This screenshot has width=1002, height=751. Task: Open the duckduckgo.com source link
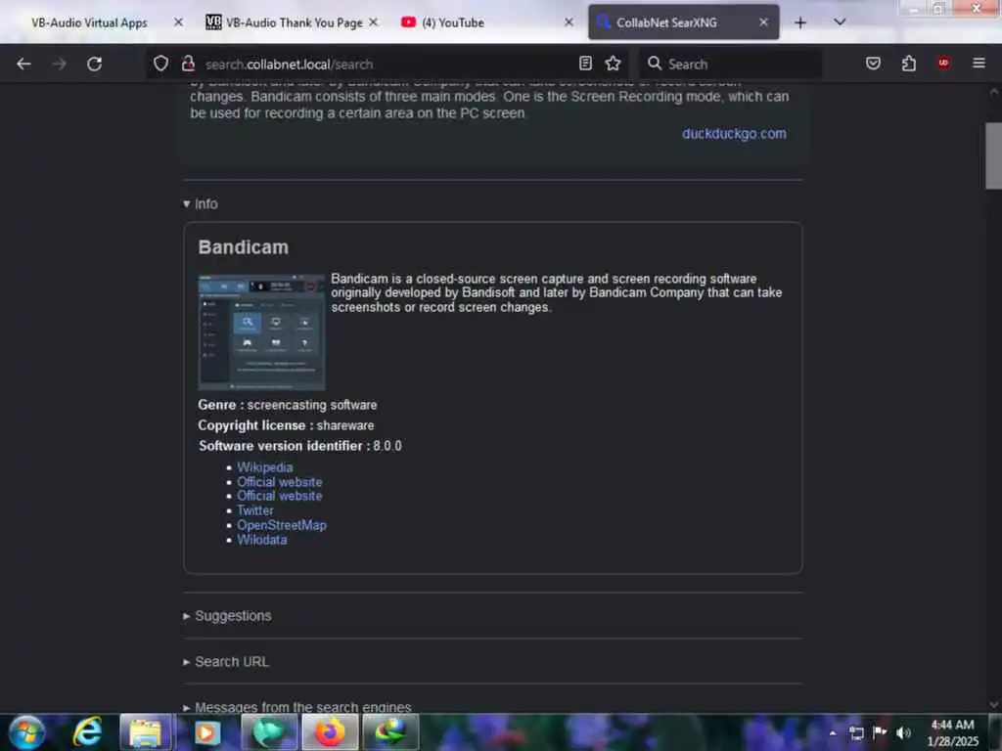point(734,133)
